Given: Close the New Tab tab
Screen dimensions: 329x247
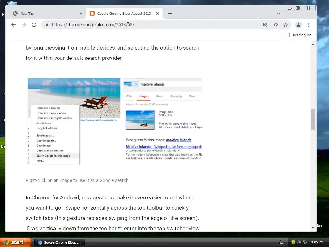Looking at the screenshot, I should coord(81,14).
